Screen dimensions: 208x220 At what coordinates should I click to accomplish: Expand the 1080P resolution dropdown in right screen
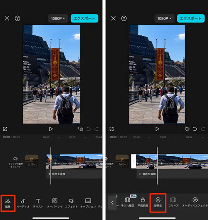tap(164, 18)
